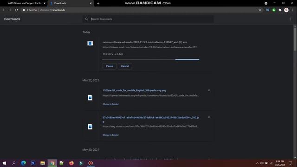Open Chrome's main three-dot menu
297x167 pixels.
point(292,10)
